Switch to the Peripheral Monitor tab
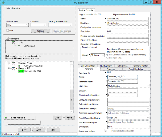 pyautogui.click(x=140, y=66)
